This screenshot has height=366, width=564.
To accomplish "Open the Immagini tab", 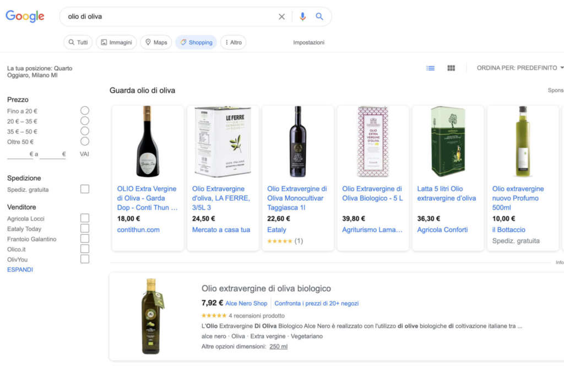I will click(116, 42).
